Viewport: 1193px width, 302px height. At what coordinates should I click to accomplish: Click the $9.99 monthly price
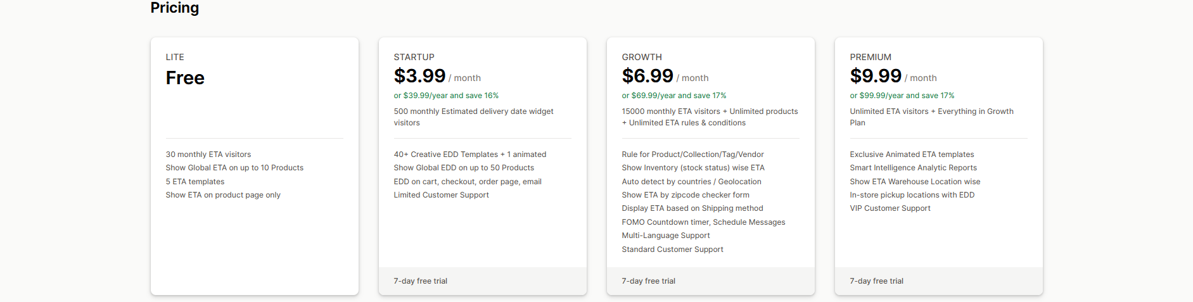tap(876, 76)
